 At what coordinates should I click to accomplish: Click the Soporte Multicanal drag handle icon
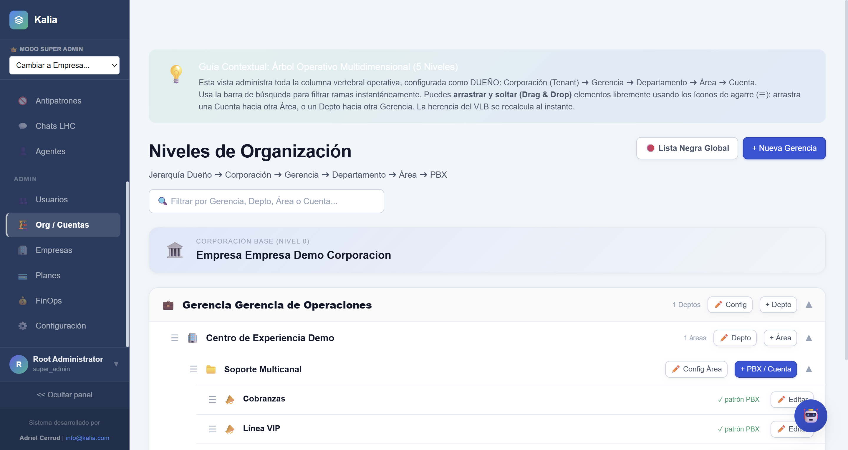click(193, 369)
